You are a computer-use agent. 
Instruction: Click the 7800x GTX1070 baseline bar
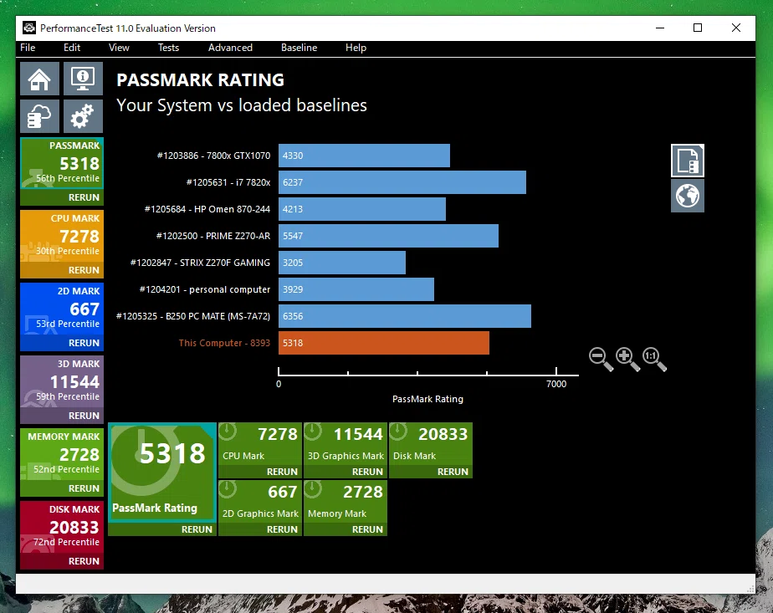[x=364, y=156]
